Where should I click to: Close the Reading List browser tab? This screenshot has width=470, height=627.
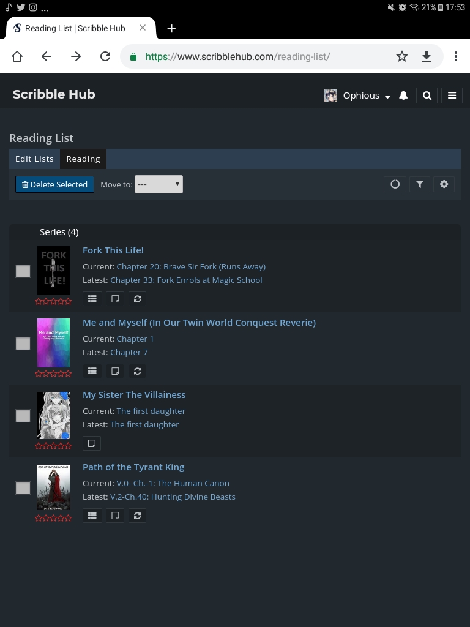pyautogui.click(x=143, y=28)
